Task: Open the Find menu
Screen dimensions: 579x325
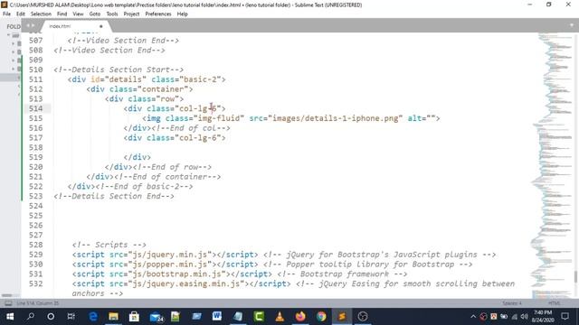Action: [62, 14]
